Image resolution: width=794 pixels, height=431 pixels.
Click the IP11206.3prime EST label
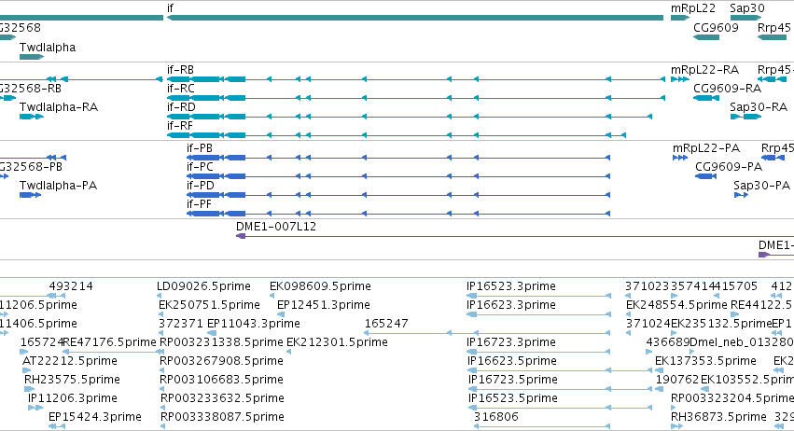click(73, 399)
